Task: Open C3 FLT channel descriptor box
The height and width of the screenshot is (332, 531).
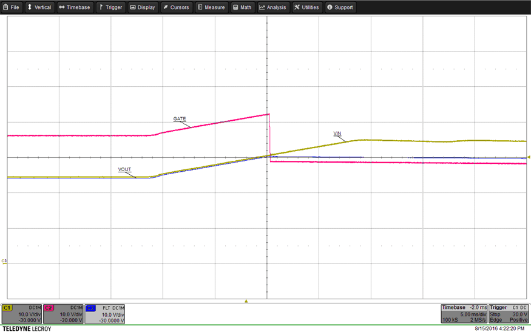Action: click(105, 314)
